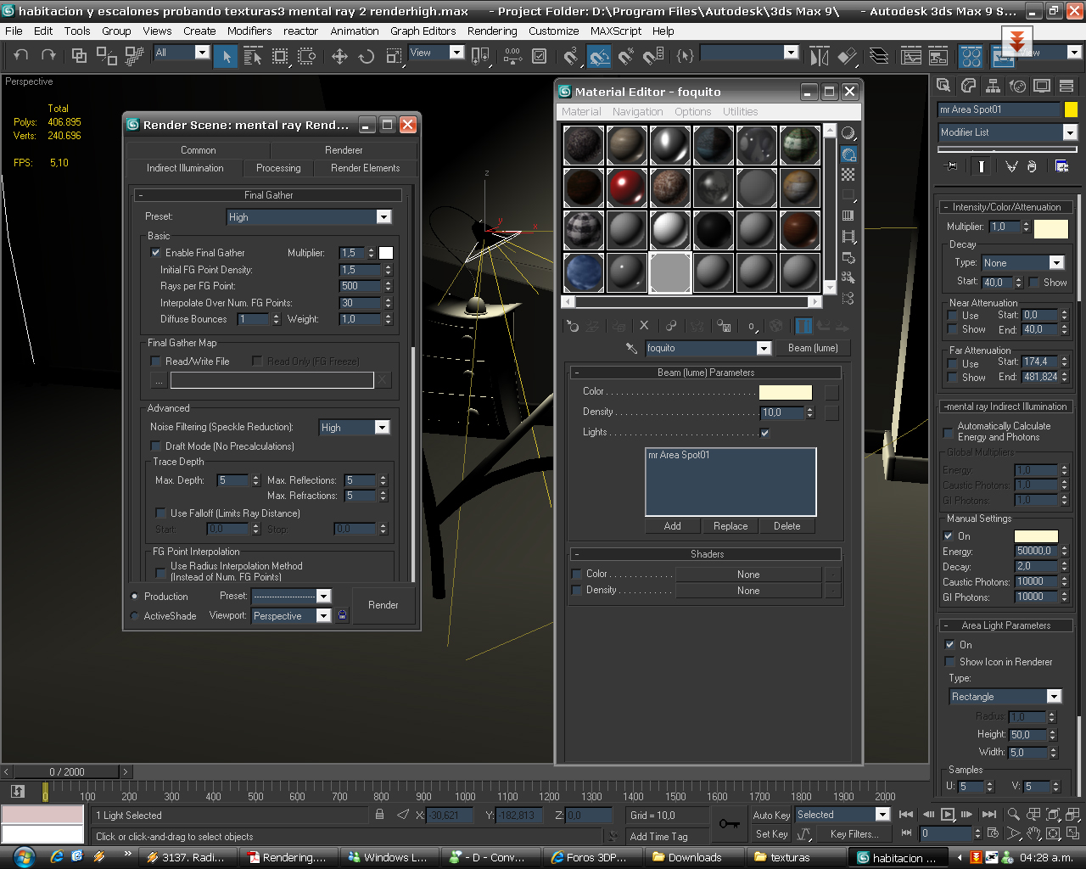The width and height of the screenshot is (1086, 869).
Task: Switch to the Motion command panel
Action: coord(1017,86)
